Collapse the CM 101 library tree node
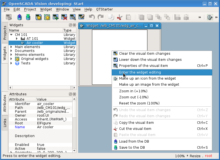The height and width of the screenshot is (160, 220). [x=11, y=35]
